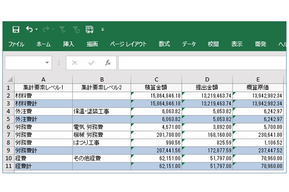Click header cell 概算原価
Viewport: 289px width, 192px height.
[258, 88]
